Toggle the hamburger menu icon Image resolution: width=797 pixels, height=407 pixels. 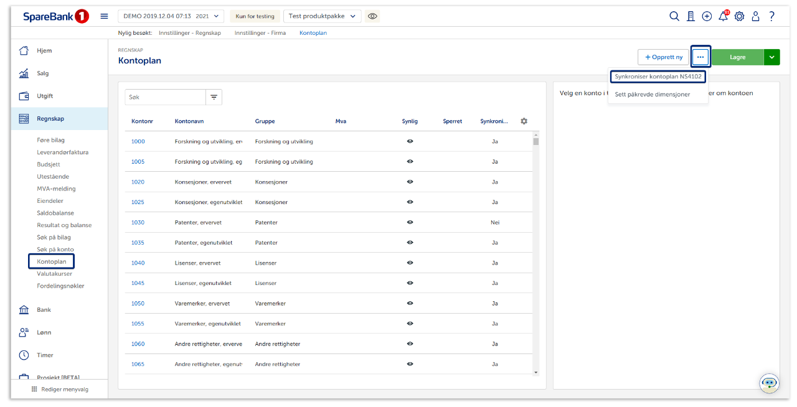coord(104,16)
